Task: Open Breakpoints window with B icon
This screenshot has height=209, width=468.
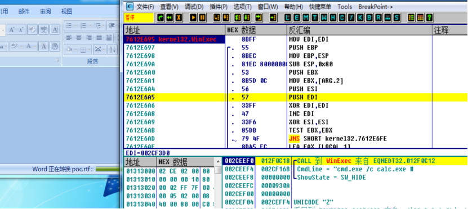Action: pos(369,18)
